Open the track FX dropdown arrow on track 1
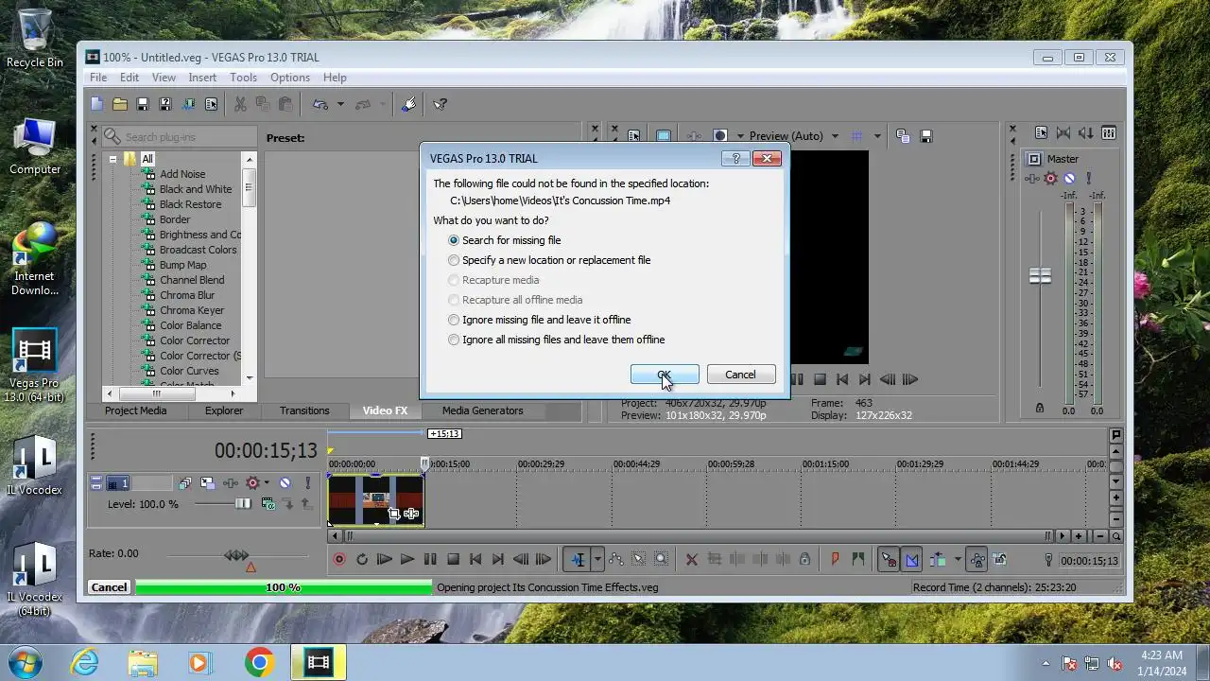This screenshot has width=1210, height=681. [x=267, y=483]
